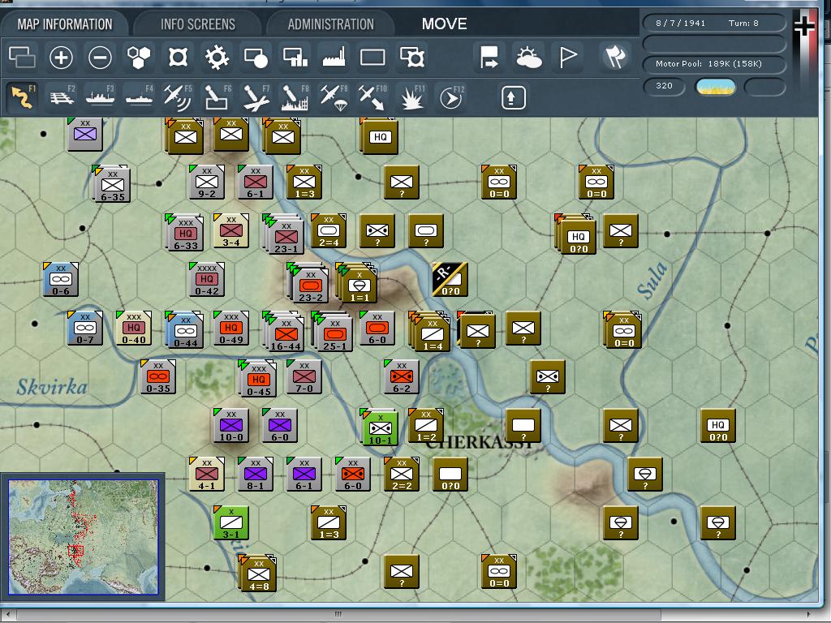Image resolution: width=831 pixels, height=623 pixels.
Task: Select the 0-6 unit counter
Action: (x=60, y=279)
